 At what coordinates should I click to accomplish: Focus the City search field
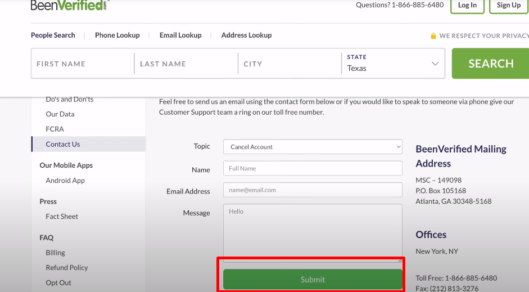[290, 64]
